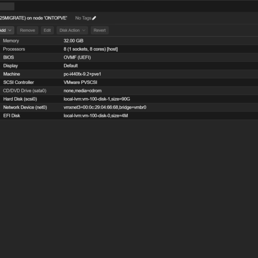Screen dimensions: 258x258
Task: Select the SCSI Controller row
Action: click(x=129, y=82)
